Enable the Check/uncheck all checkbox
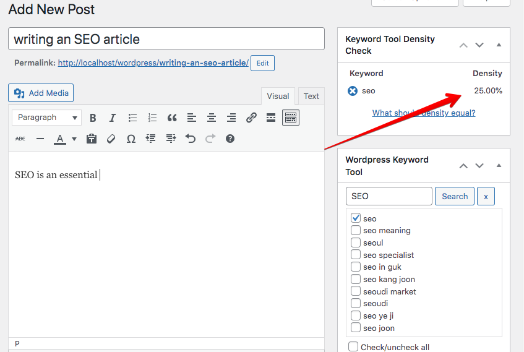Image resolution: width=524 pixels, height=352 pixels. pyautogui.click(x=353, y=347)
